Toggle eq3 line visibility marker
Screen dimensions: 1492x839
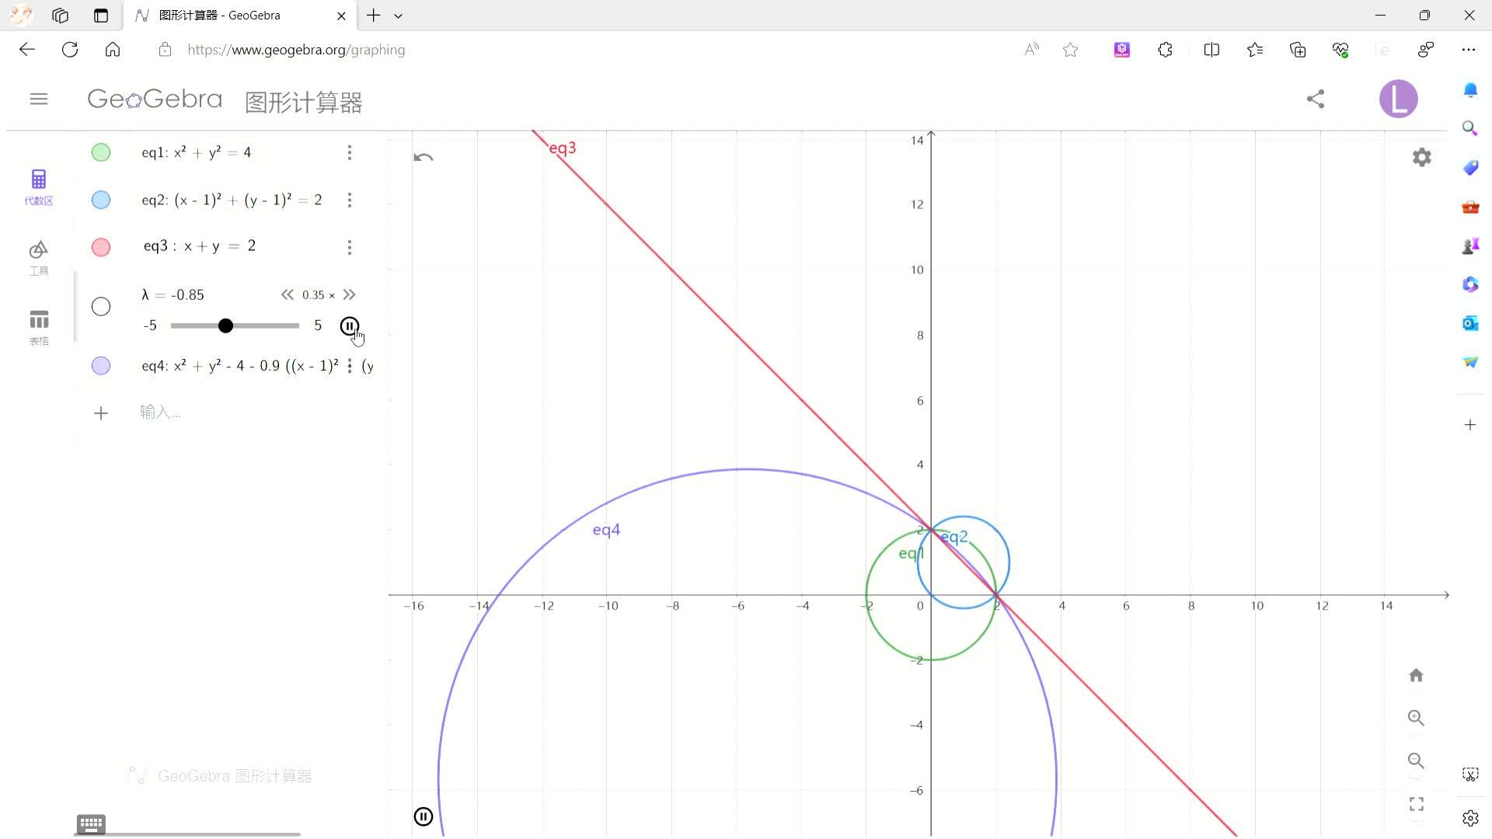[101, 247]
